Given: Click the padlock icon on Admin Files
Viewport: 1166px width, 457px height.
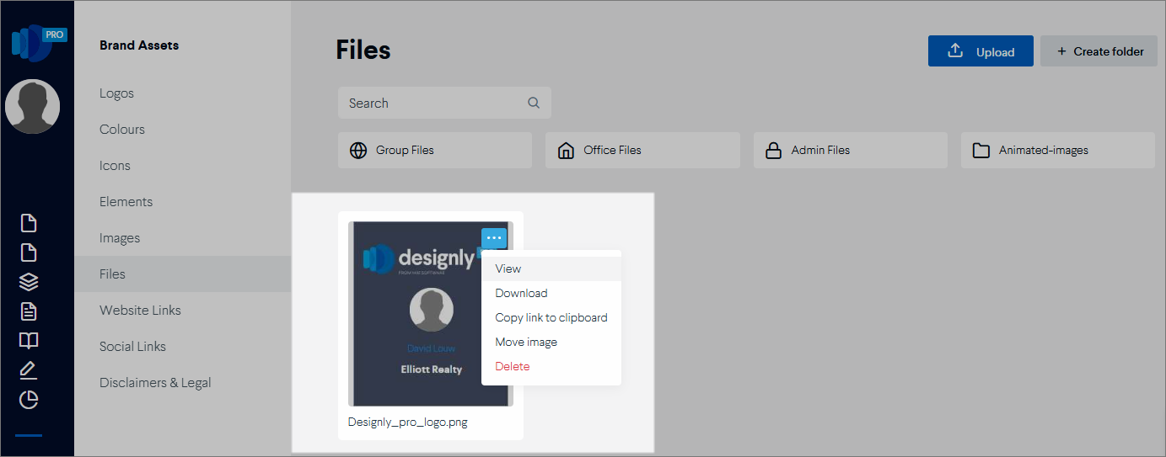Looking at the screenshot, I should tap(773, 151).
